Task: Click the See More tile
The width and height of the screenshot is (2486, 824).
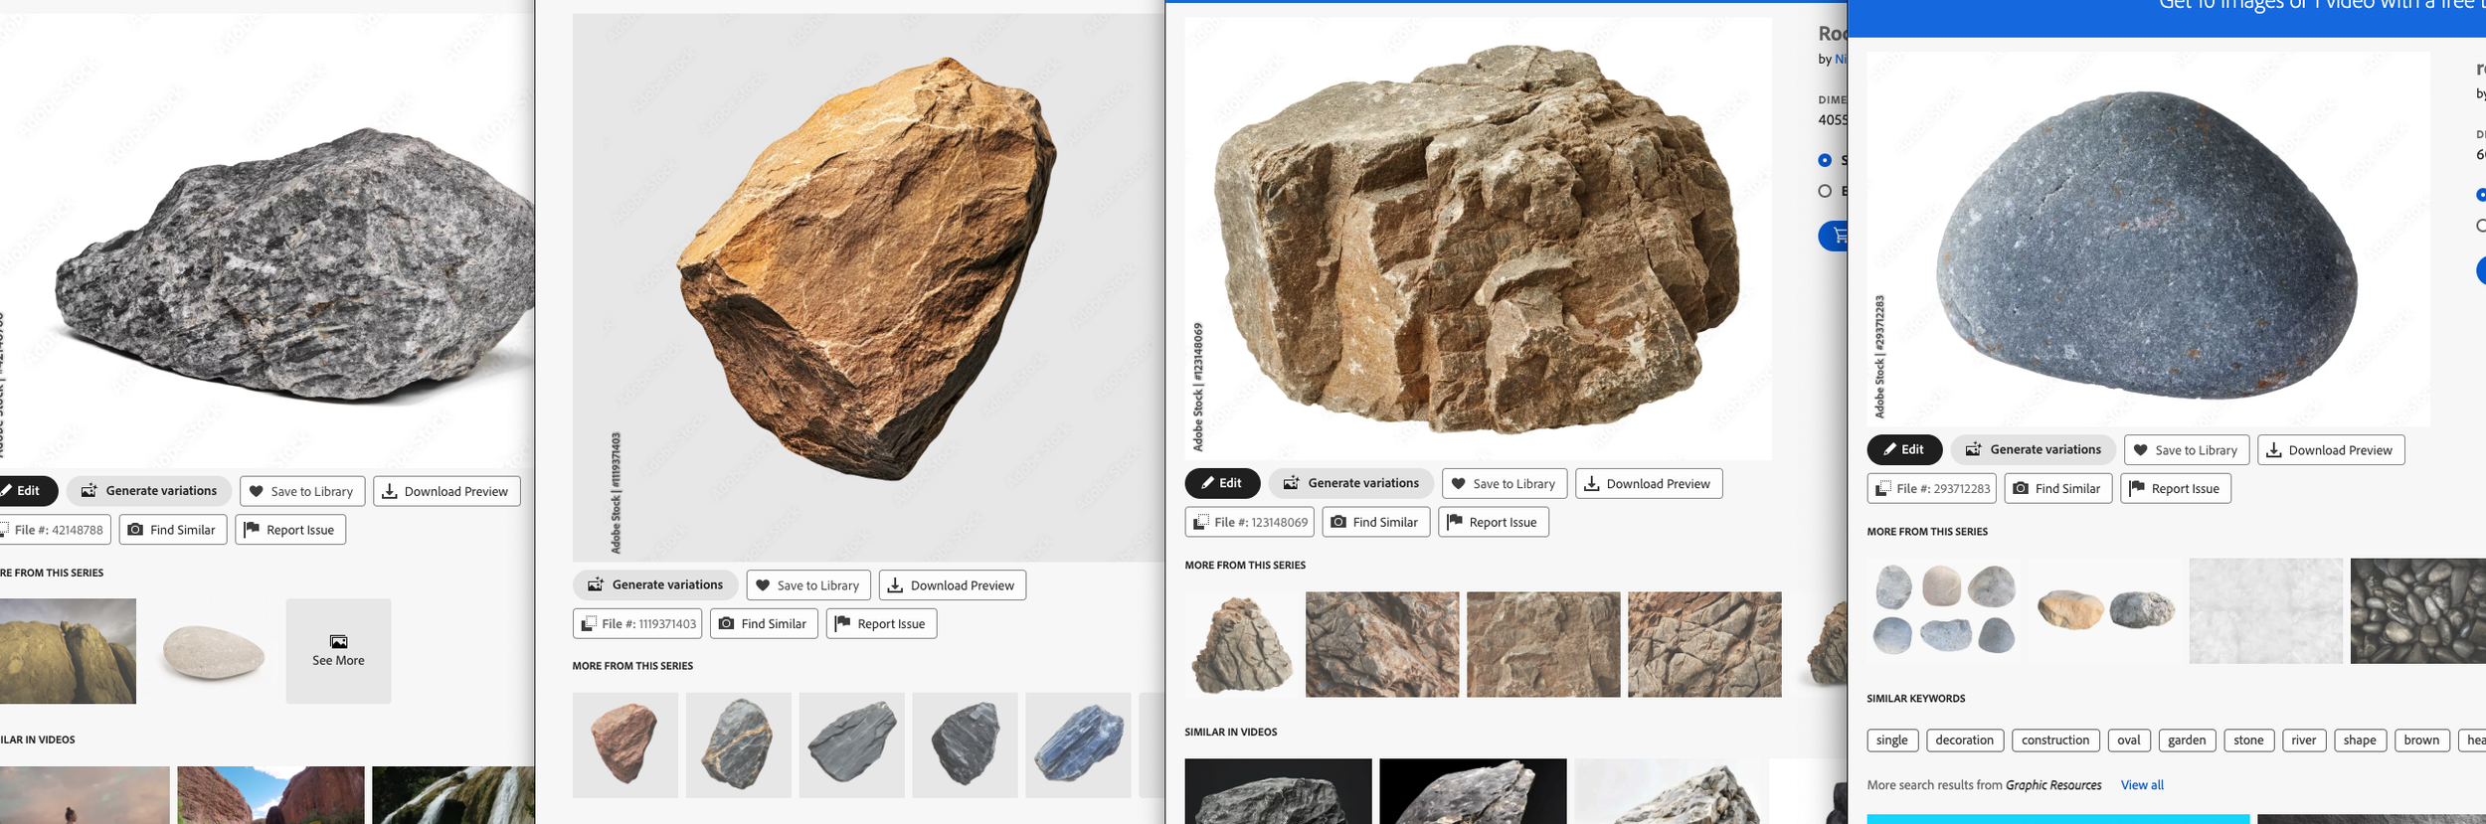Action: pos(338,651)
